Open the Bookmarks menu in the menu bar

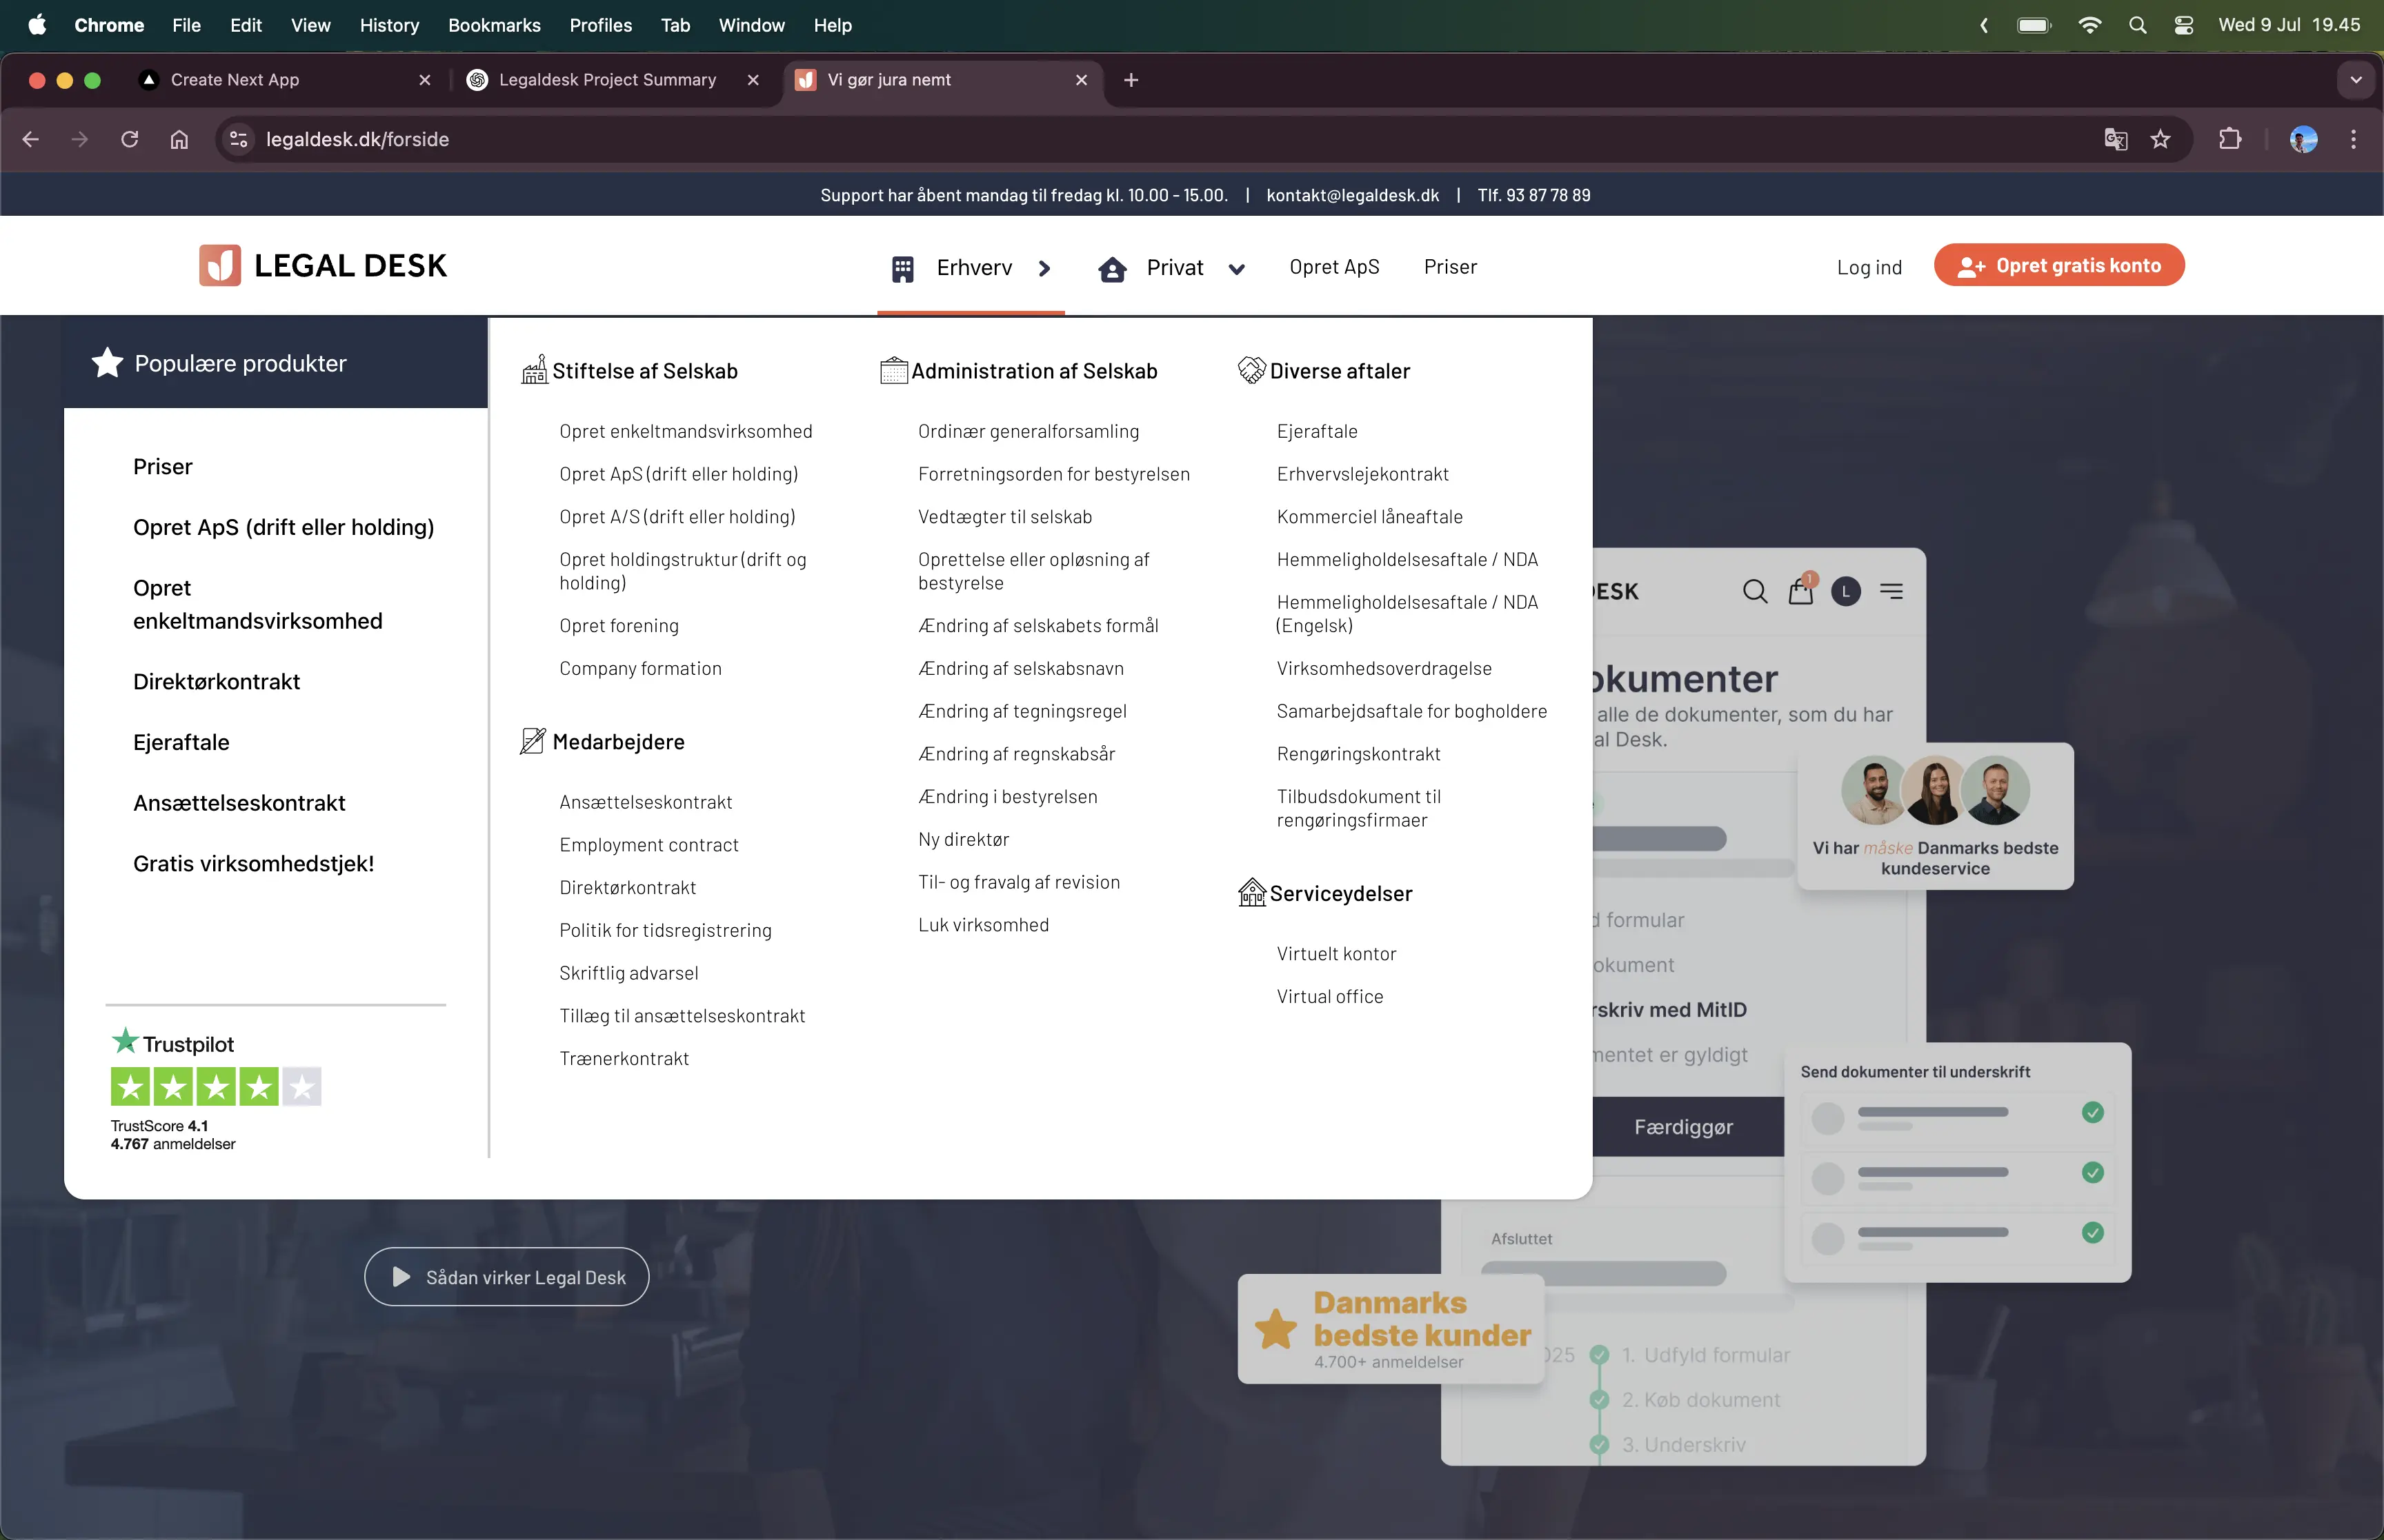493,25
